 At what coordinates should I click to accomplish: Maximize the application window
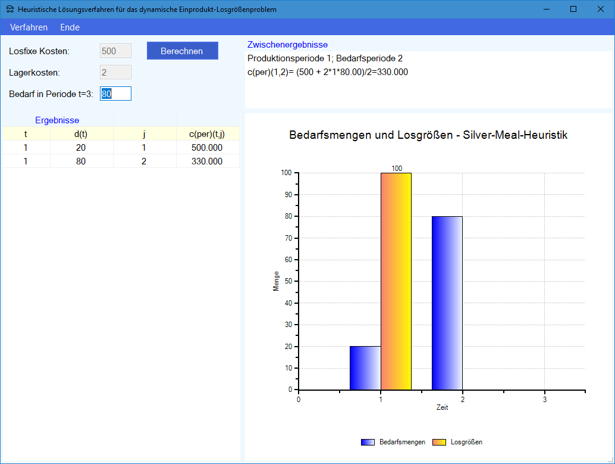point(573,10)
